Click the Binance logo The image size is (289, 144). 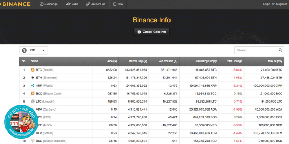15,4
